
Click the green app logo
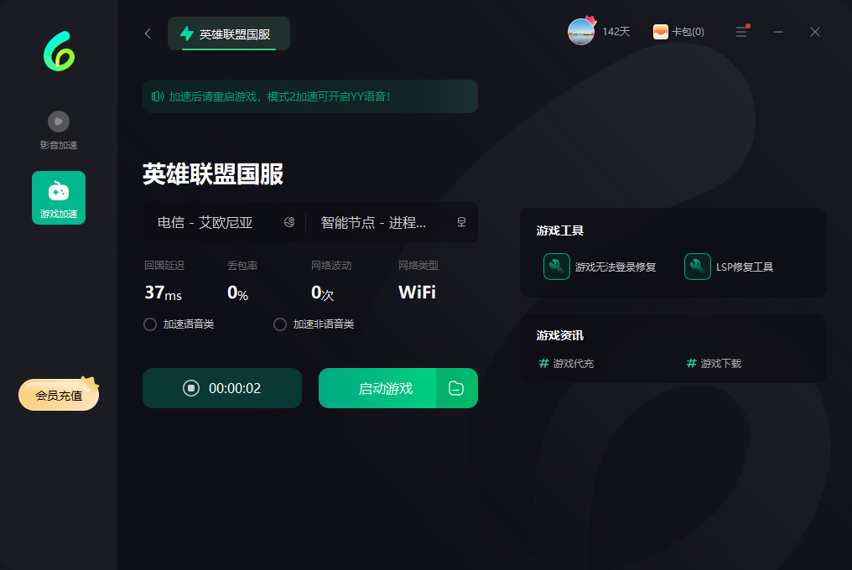[x=59, y=50]
